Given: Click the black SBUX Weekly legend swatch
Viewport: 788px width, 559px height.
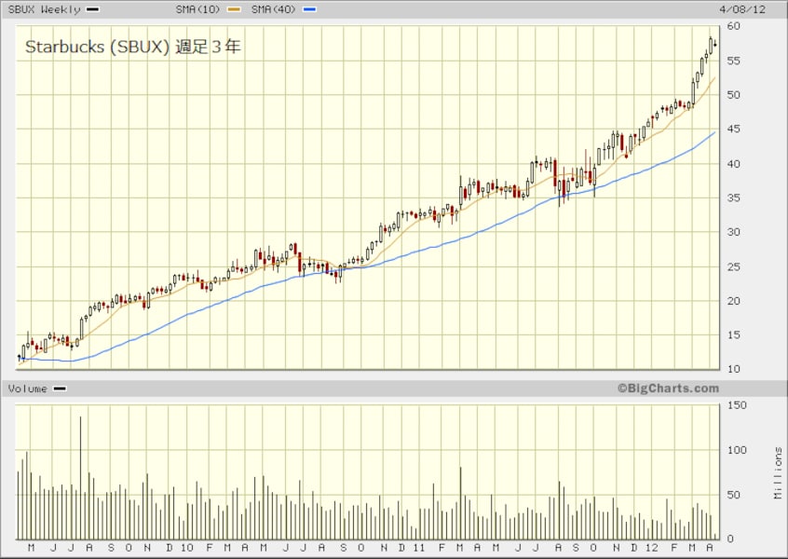Looking at the screenshot, I should coord(92,9).
